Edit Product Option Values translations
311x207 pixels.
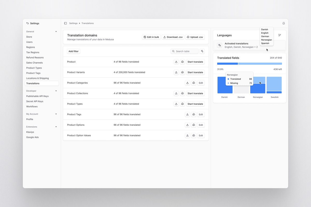(201, 135)
